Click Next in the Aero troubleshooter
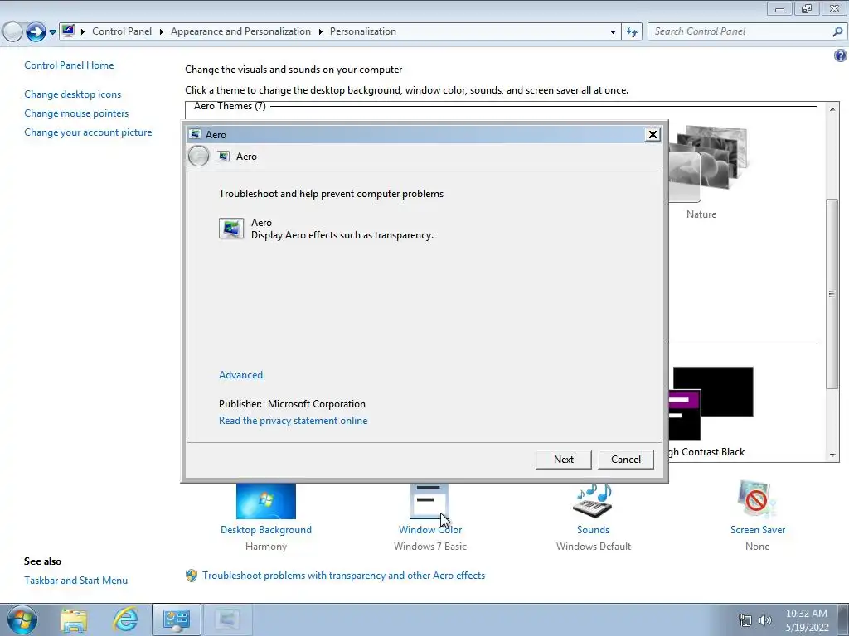 563,459
